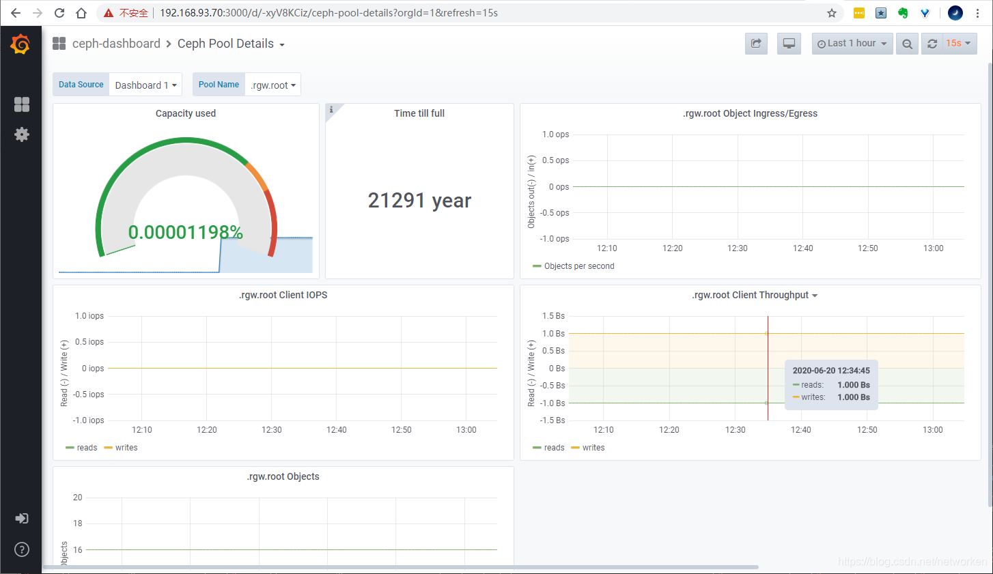Click the star-badge extension icon in the browser toolbar
Viewport: 993px width, 574px height.
tap(881, 13)
